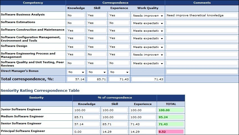The height and width of the screenshot is (135, 239).
Task: Click Comments field for Software Construction and Maintenance
Action: click(x=202, y=31)
